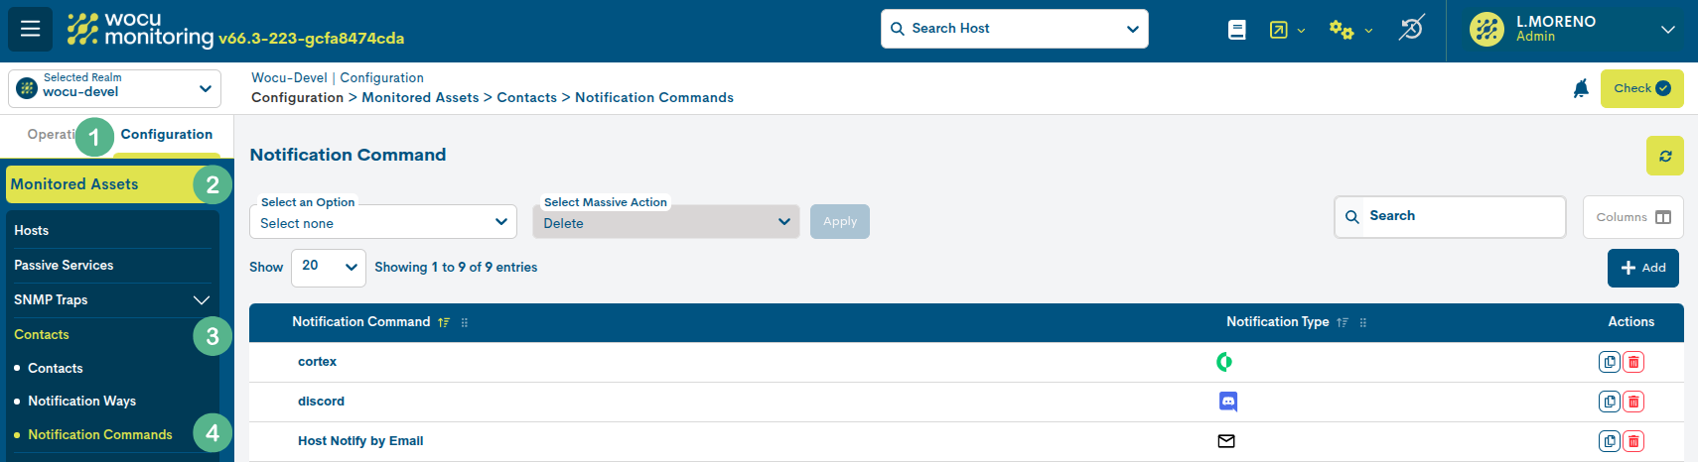This screenshot has width=1698, height=462.
Task: Click the disabled auto-refresh history icon
Action: [1411, 28]
